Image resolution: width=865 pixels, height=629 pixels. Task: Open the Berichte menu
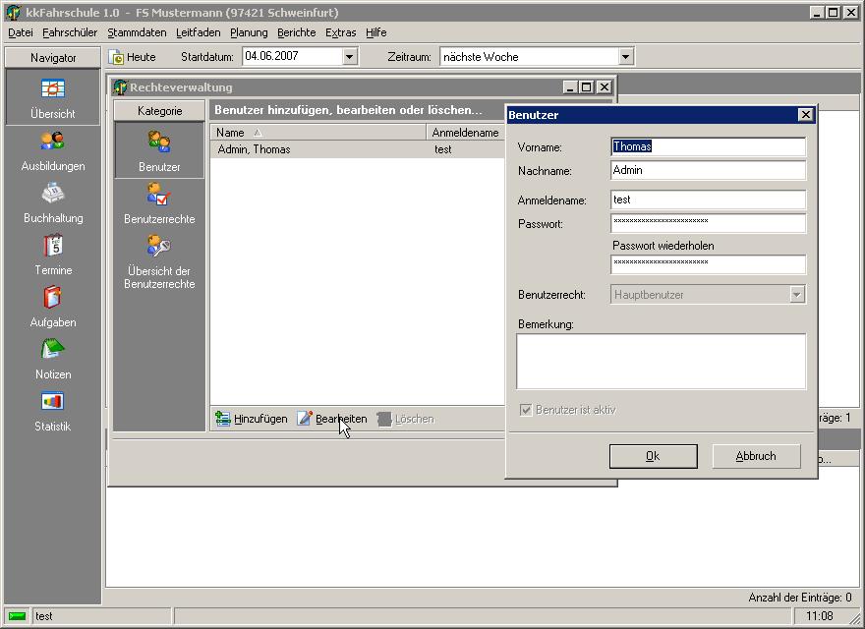(x=296, y=32)
